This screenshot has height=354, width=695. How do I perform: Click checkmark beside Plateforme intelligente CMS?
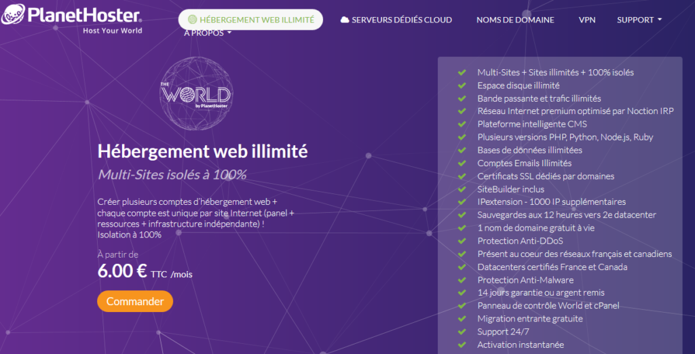click(462, 124)
